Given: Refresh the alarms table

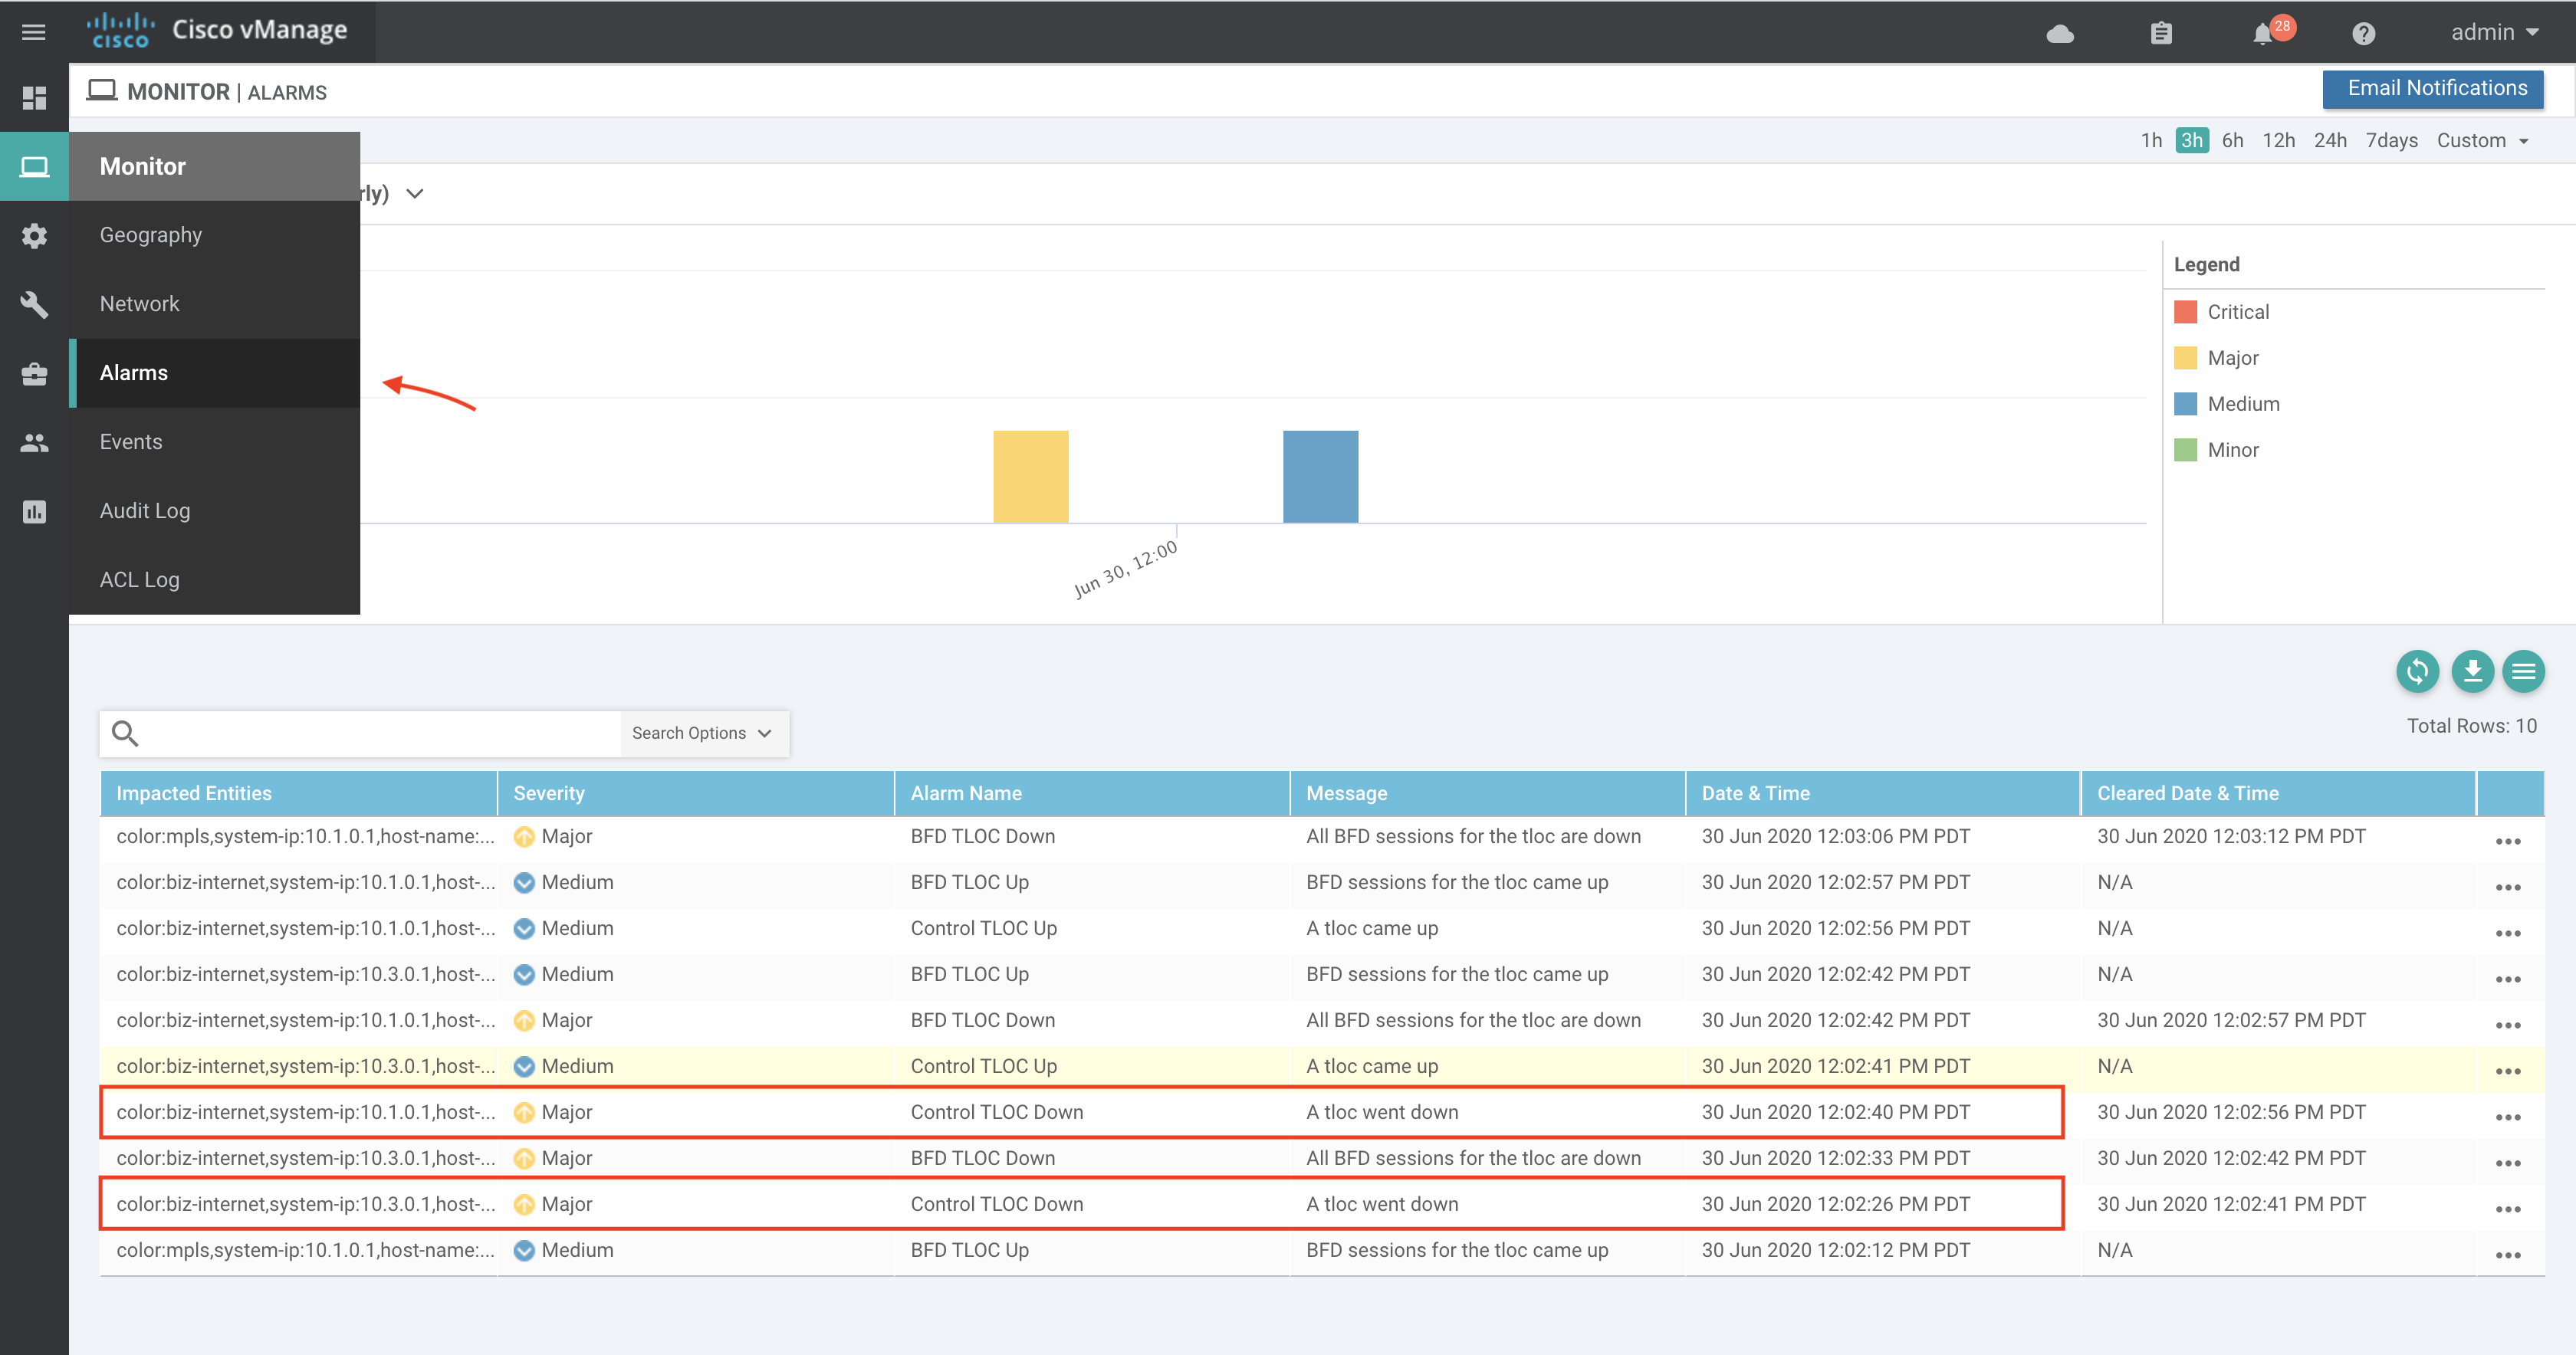Looking at the screenshot, I should (2418, 671).
